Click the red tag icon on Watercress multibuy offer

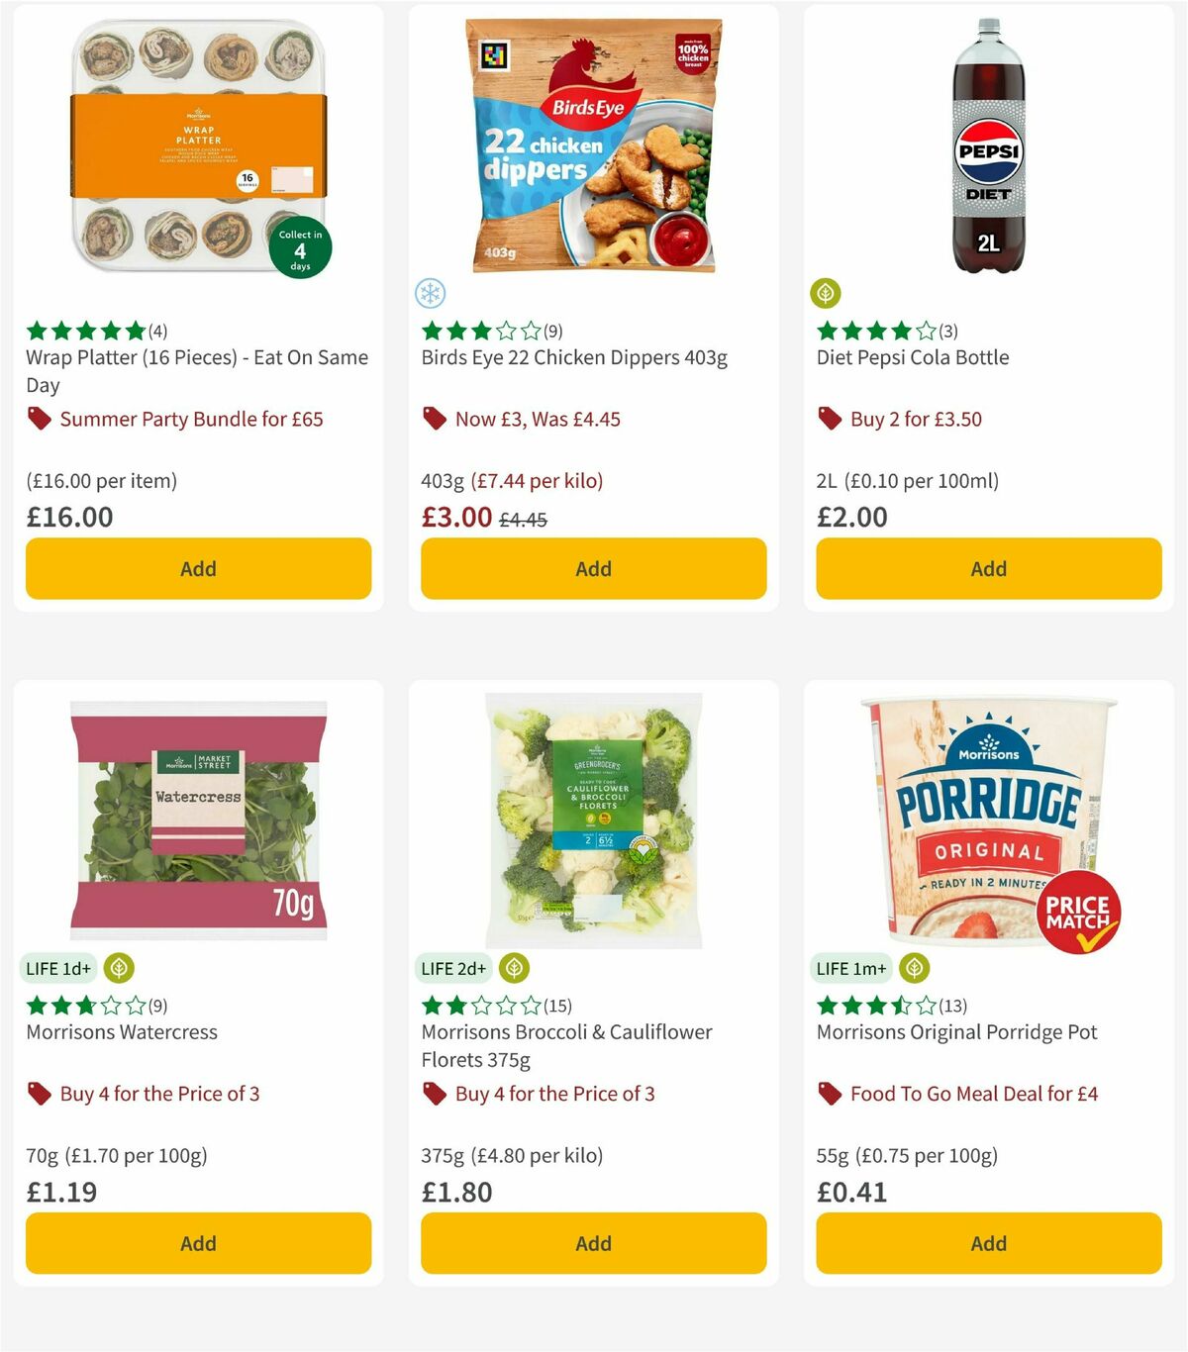[40, 1094]
